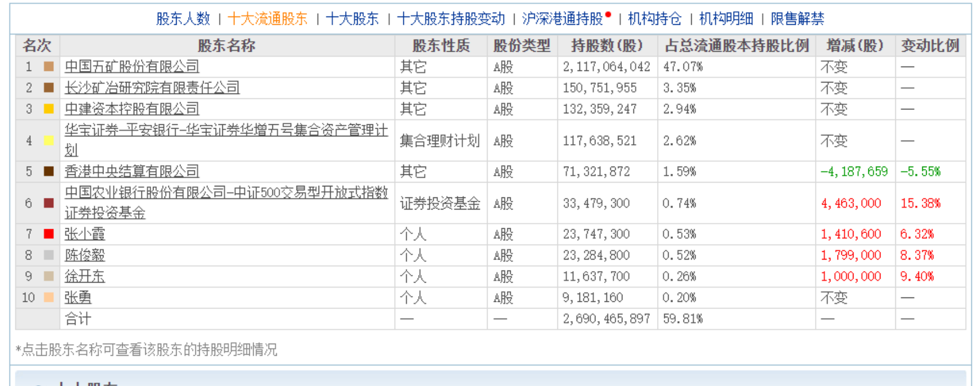
Task: Click the 47.07% ratio cell
Action: pyautogui.click(x=683, y=67)
